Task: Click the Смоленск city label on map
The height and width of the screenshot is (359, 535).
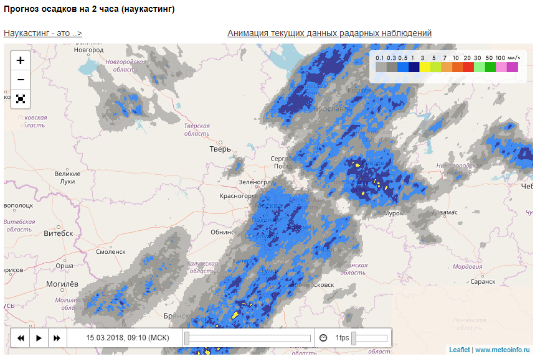Action: click(x=111, y=252)
